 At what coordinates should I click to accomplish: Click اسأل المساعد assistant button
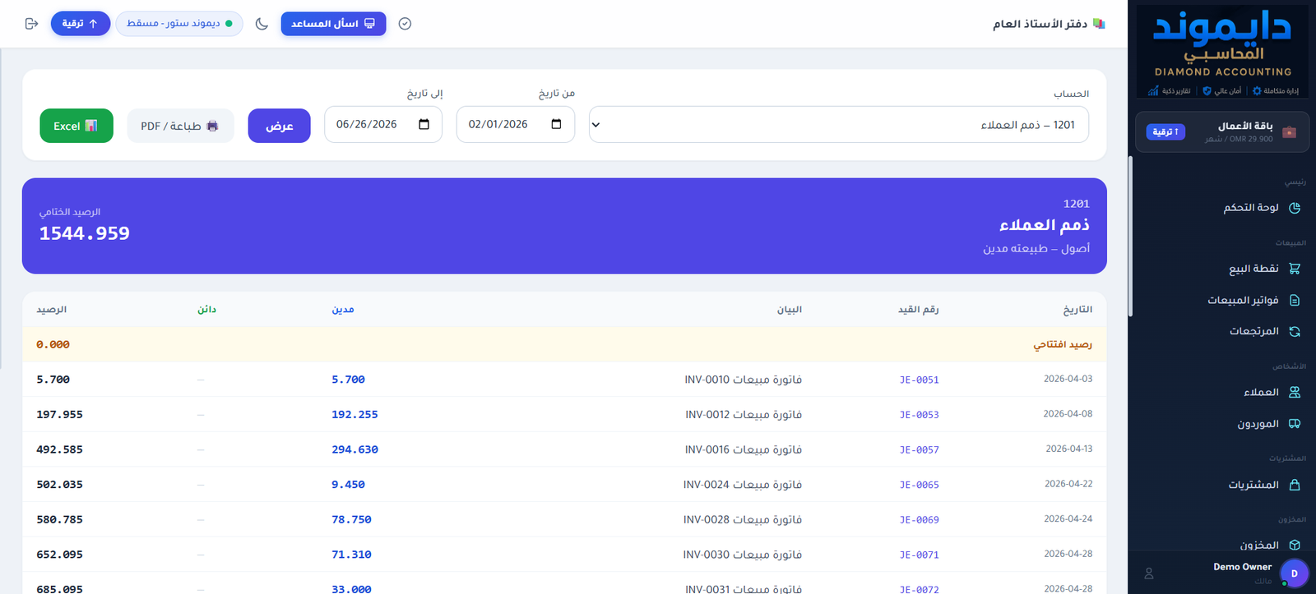(333, 24)
